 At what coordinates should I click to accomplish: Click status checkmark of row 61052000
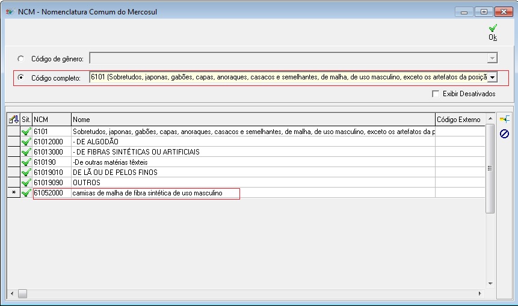tap(26, 193)
